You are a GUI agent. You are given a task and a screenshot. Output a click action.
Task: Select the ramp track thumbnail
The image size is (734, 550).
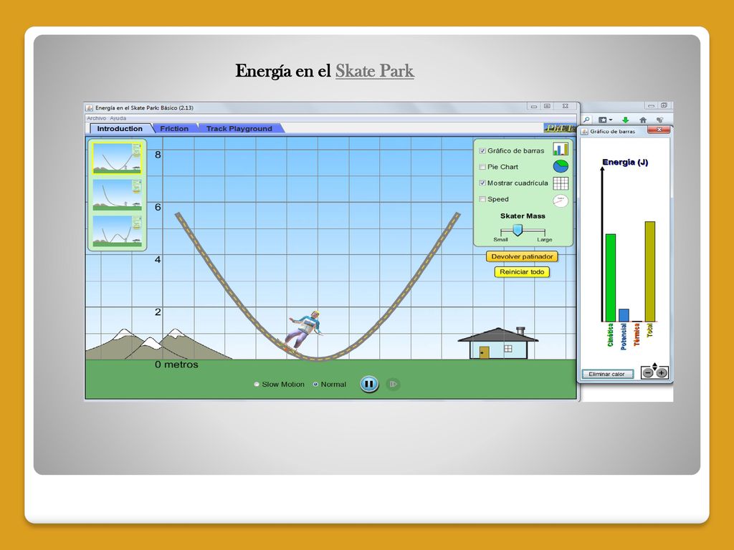[x=117, y=195]
